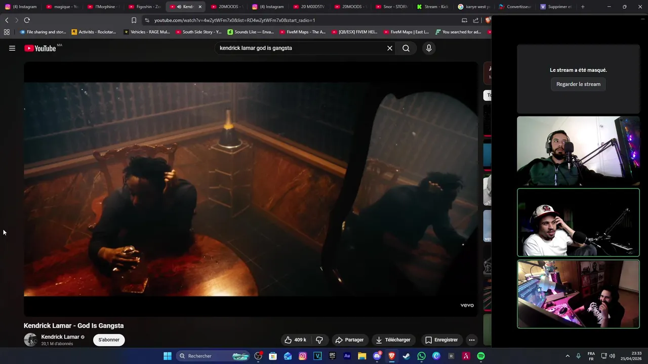This screenshot has width=648, height=364.
Task: Open Microsoft Store from taskbar
Action: 273,356
